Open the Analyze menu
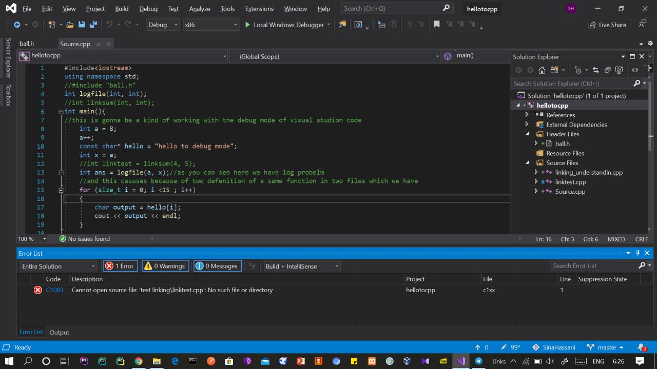Screen dimensions: 657x369 (x=199, y=9)
